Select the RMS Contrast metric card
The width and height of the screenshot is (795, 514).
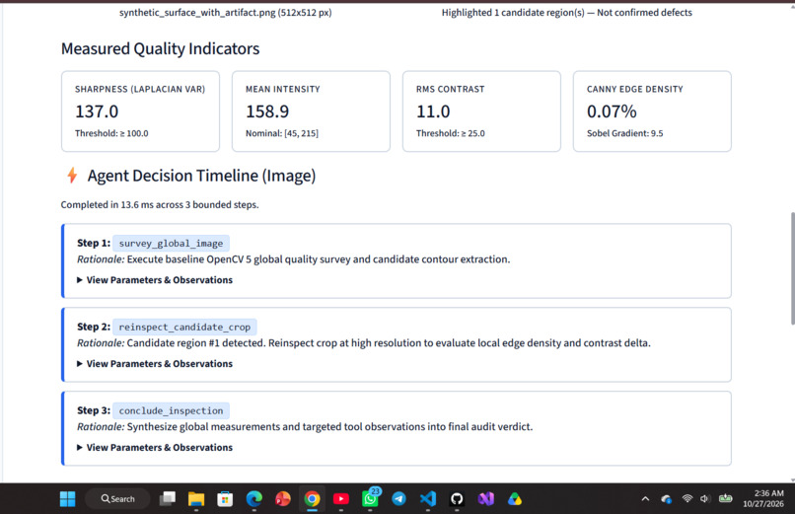[x=481, y=111]
